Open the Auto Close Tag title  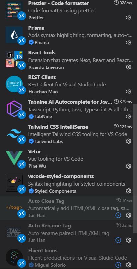[x=46, y=201]
